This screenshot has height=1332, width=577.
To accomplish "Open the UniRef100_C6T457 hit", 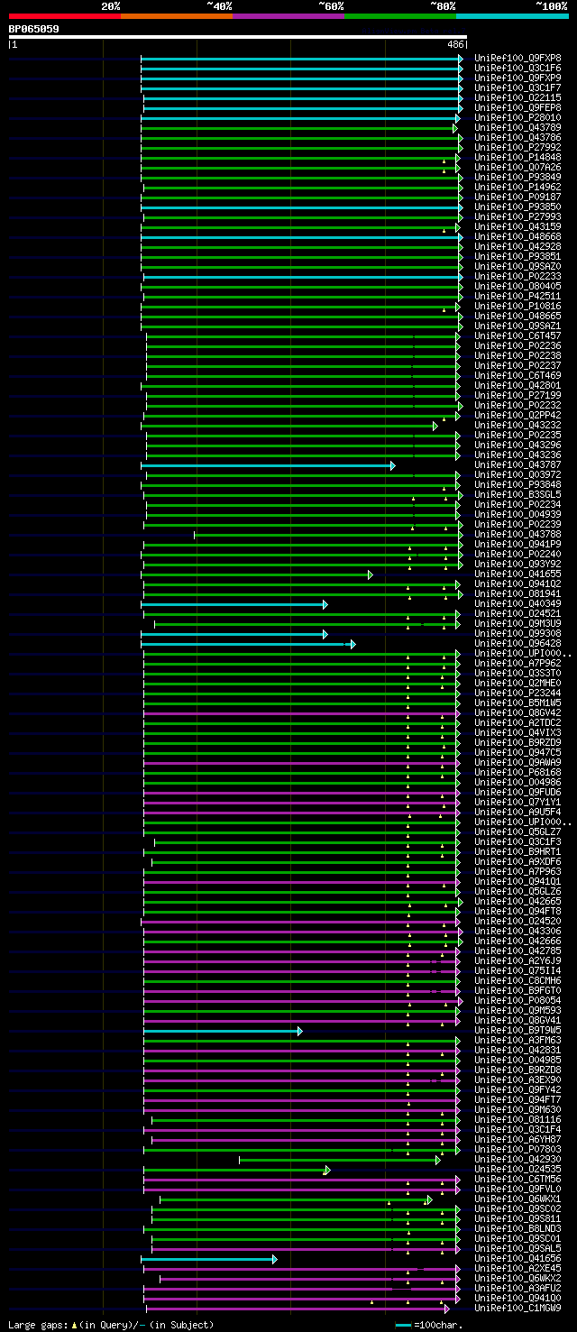I will pos(517,335).
